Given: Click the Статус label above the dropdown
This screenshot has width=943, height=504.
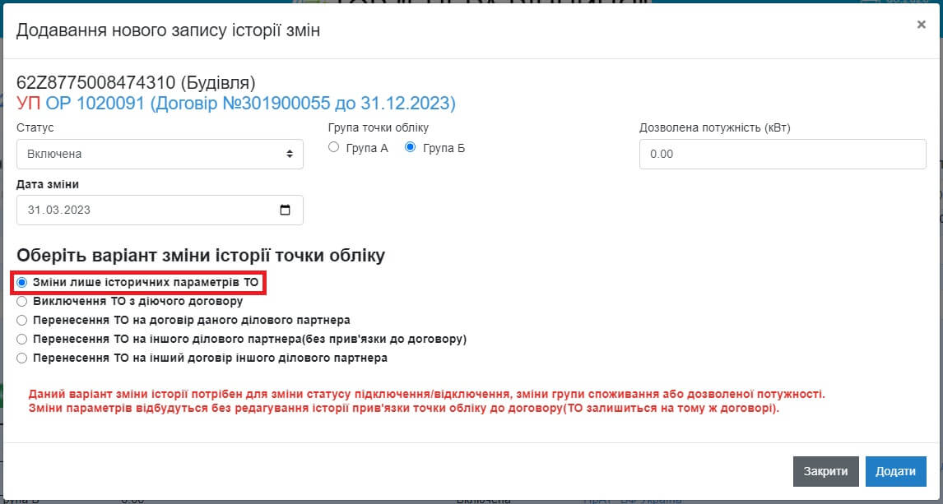Looking at the screenshot, I should coord(35,127).
